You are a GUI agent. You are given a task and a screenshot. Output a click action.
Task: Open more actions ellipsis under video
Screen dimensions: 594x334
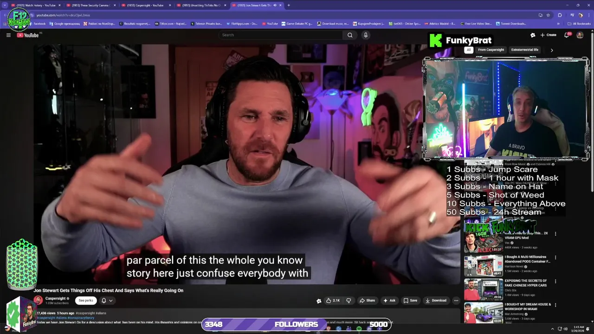pos(456,300)
